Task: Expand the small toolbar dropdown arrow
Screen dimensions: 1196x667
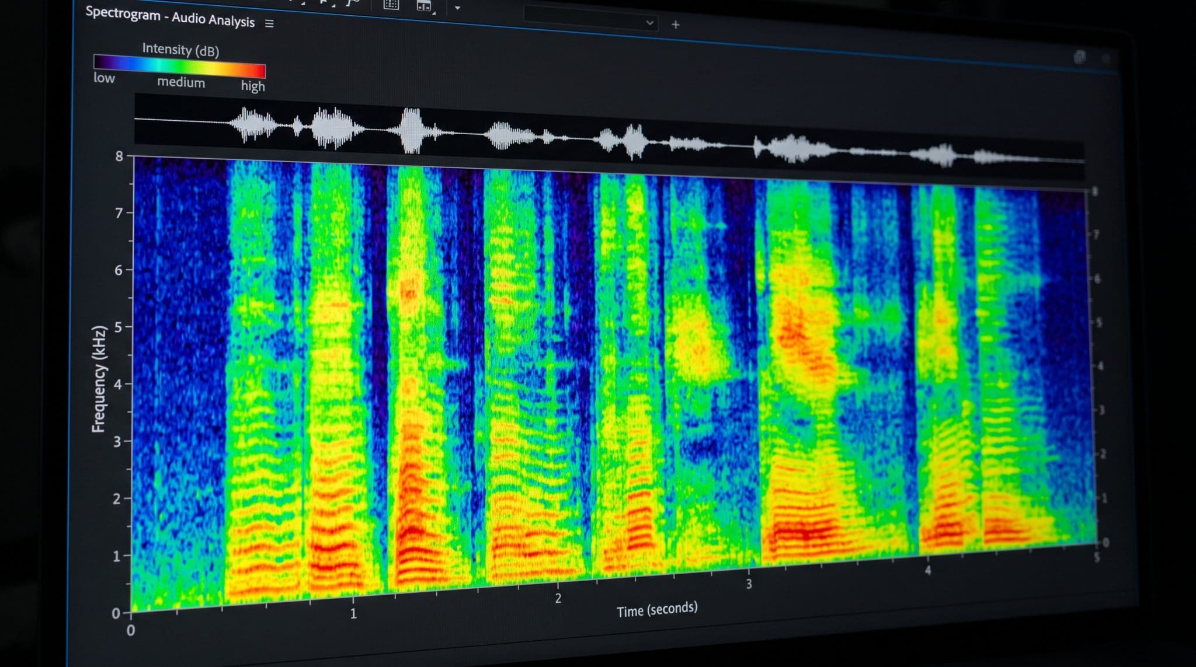Action: [457, 8]
